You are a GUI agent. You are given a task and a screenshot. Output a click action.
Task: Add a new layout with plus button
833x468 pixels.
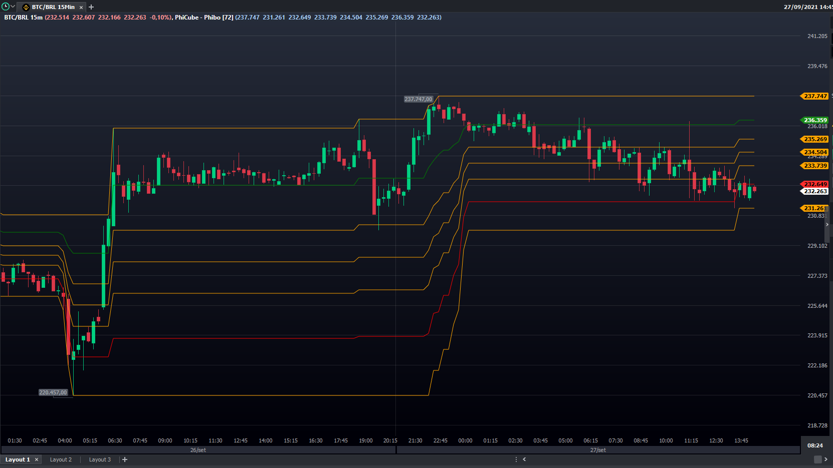point(125,459)
